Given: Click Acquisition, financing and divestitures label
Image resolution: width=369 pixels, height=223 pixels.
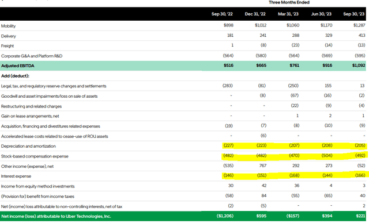Looking at the screenshot, I should click(50, 126).
